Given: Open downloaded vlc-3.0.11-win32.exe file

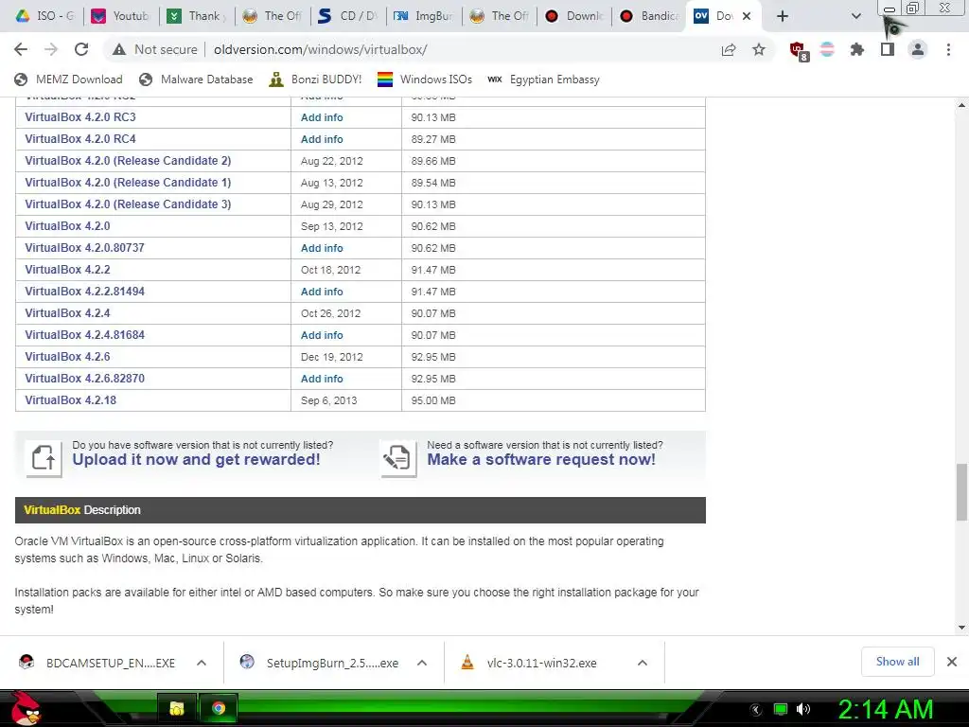Looking at the screenshot, I should coord(530,663).
